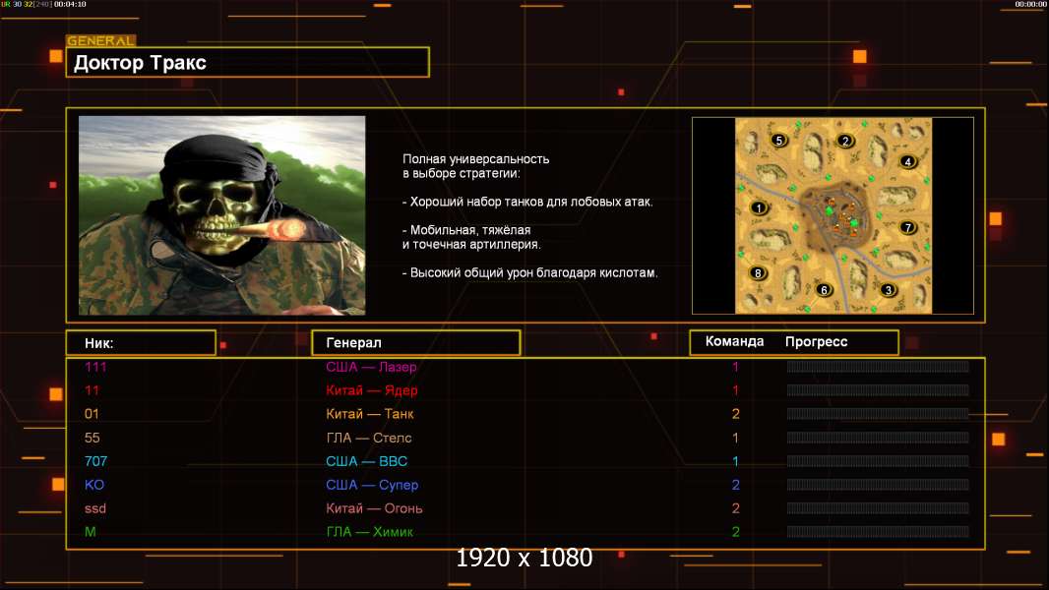Click start position 7 on the minimap
The width and height of the screenshot is (1049, 590).
[908, 227]
